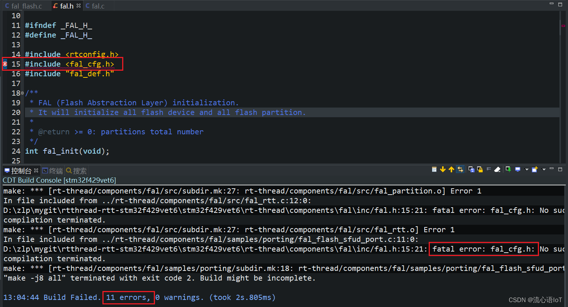Click 'fatal error: fal_cfg.h:' in the console
568x307 pixels.
coord(483,249)
